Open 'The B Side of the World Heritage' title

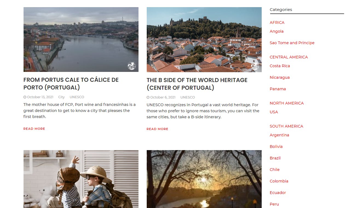pos(197,84)
